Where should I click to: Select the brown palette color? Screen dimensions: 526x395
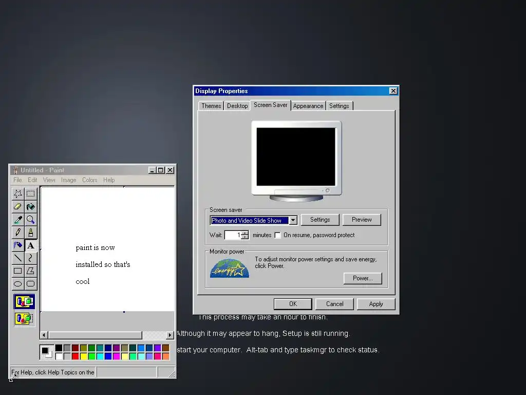point(166,348)
